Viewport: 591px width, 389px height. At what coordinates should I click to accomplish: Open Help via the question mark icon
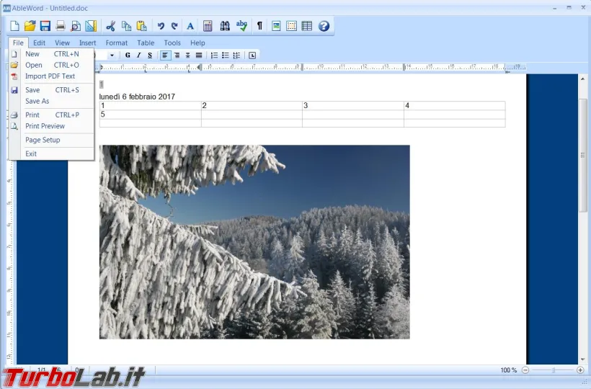click(x=324, y=26)
